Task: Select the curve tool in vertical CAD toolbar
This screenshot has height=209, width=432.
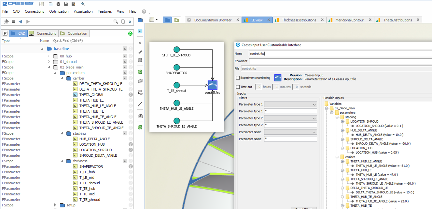Action: (140, 51)
